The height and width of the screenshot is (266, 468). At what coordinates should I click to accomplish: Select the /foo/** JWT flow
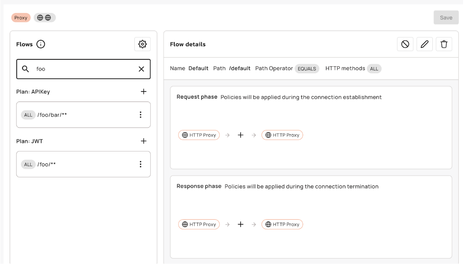coord(77,164)
